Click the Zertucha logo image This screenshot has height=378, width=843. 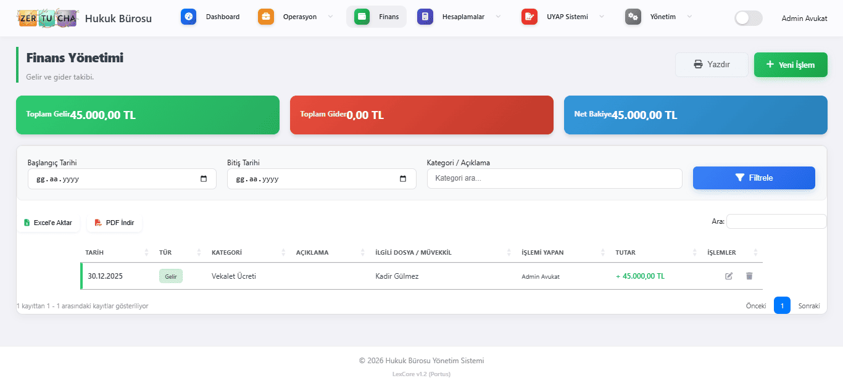point(48,18)
